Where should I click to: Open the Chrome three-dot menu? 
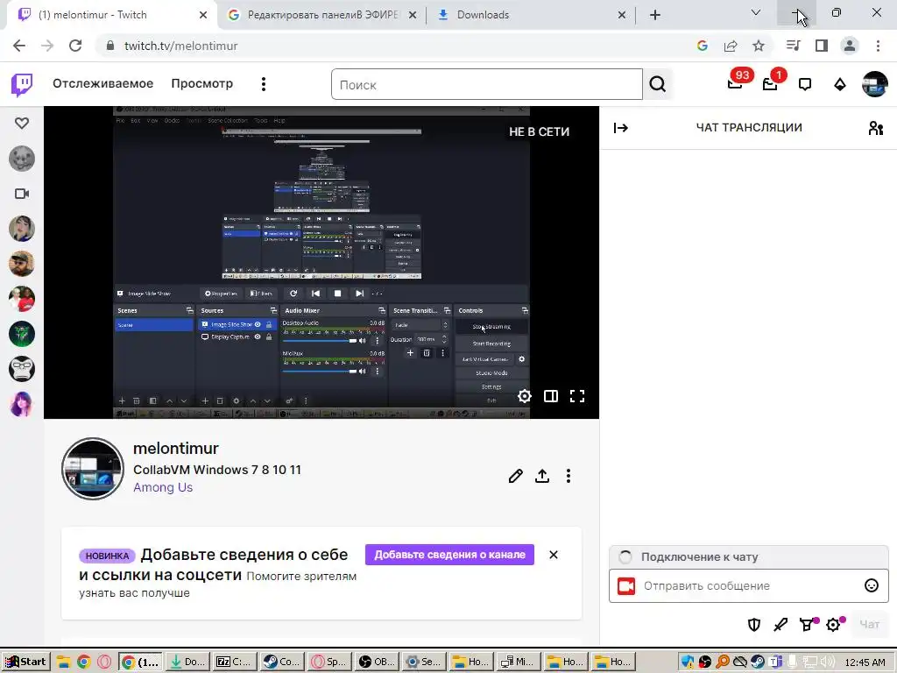click(x=878, y=46)
